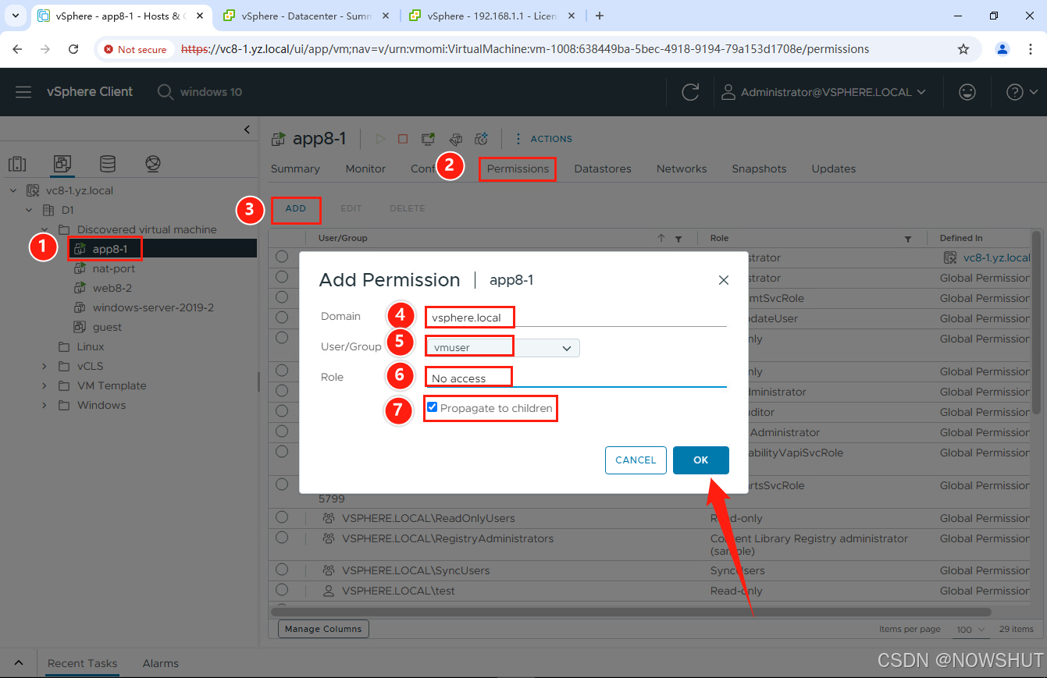This screenshot has height=678, width=1047.
Task: Select web8-2 in the inventory tree
Action: point(112,288)
